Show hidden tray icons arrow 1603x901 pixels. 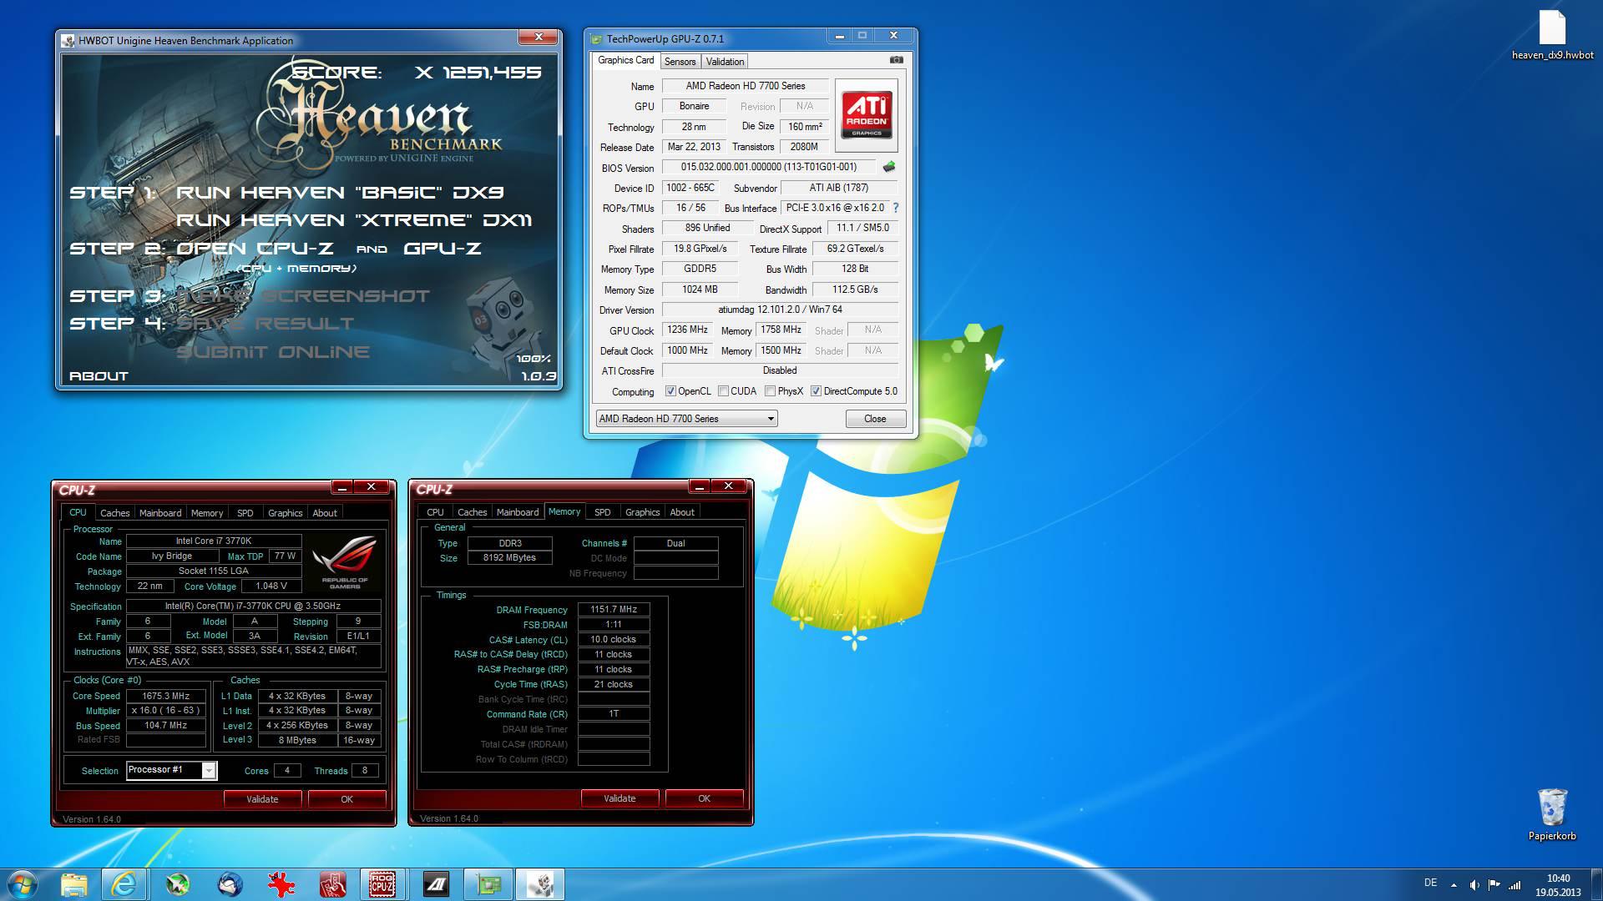pos(1454,885)
